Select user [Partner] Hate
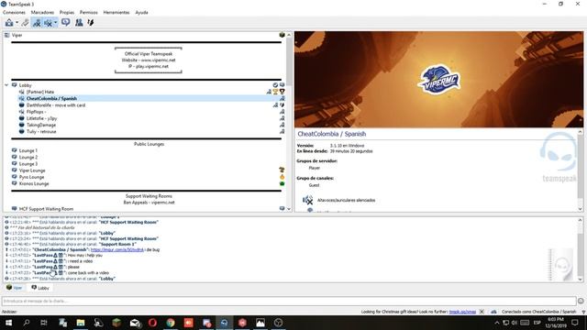Image resolution: width=587 pixels, height=330 pixels. (x=40, y=92)
